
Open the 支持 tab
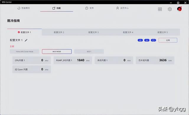[x=89, y=8]
